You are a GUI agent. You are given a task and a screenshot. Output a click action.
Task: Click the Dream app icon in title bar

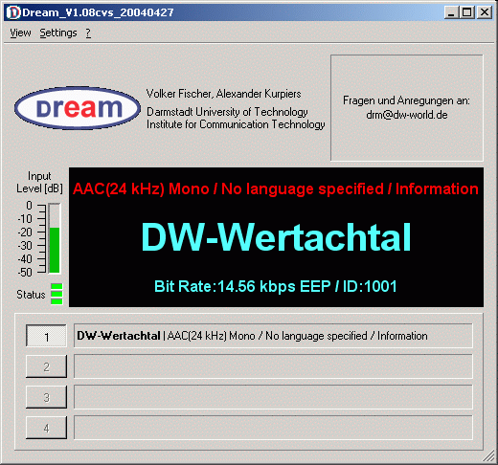[13, 12]
